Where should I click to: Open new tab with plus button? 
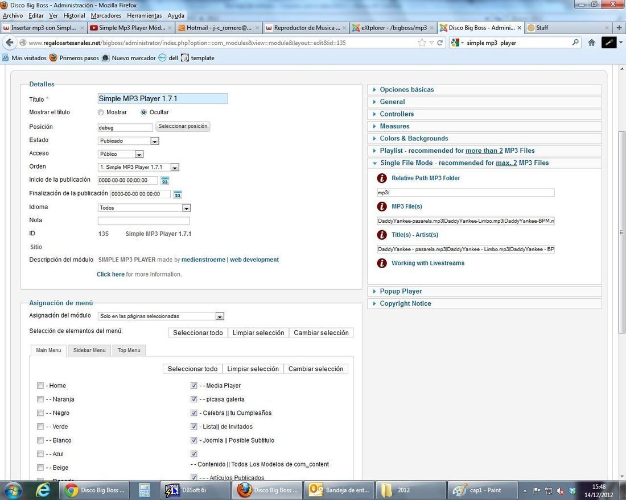click(619, 27)
